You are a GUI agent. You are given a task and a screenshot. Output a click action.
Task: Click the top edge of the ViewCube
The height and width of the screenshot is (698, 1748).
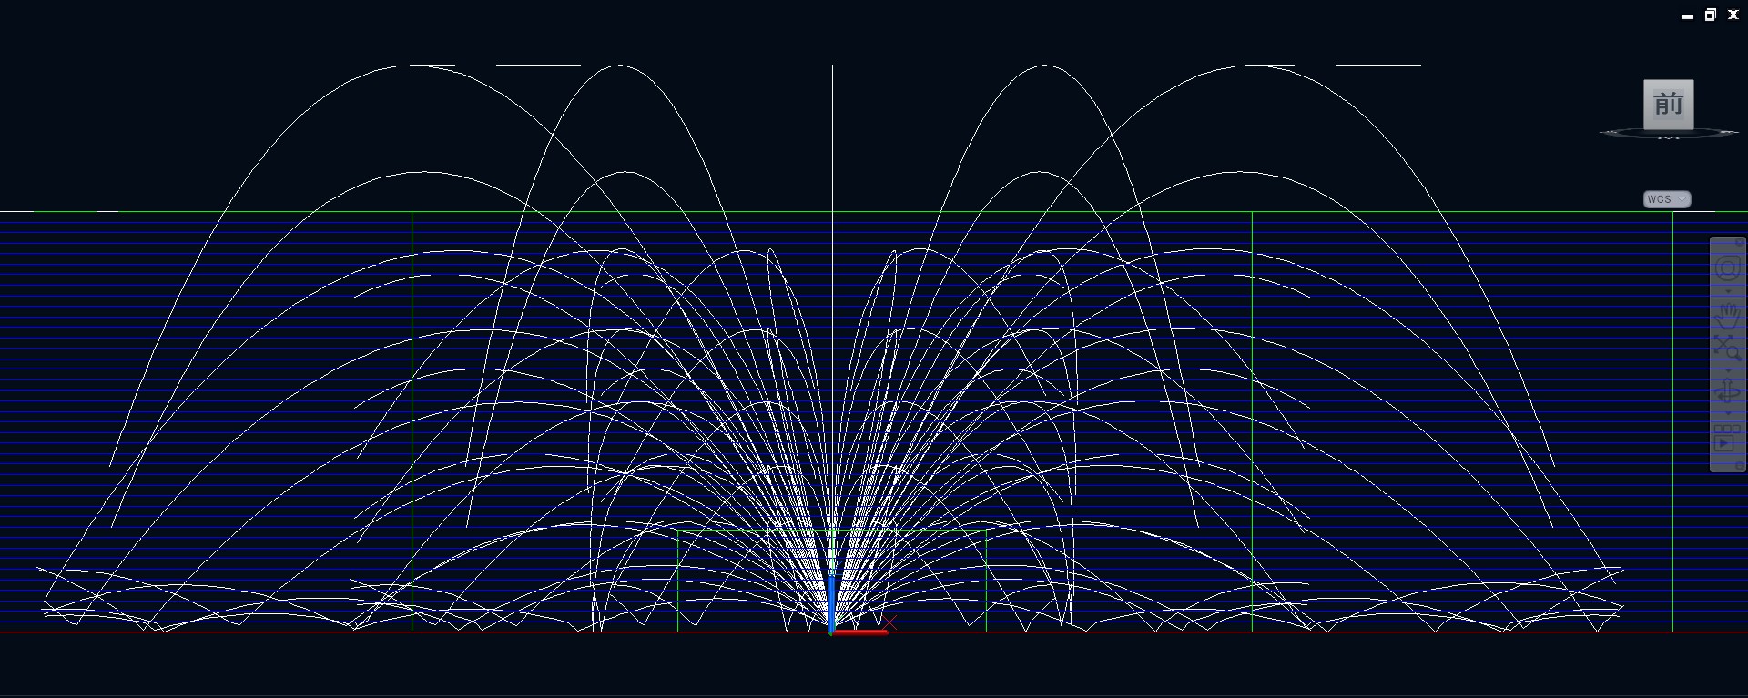tap(1668, 82)
